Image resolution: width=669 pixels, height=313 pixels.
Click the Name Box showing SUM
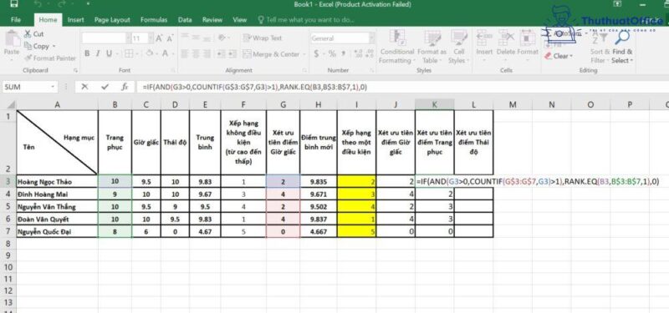[30, 87]
